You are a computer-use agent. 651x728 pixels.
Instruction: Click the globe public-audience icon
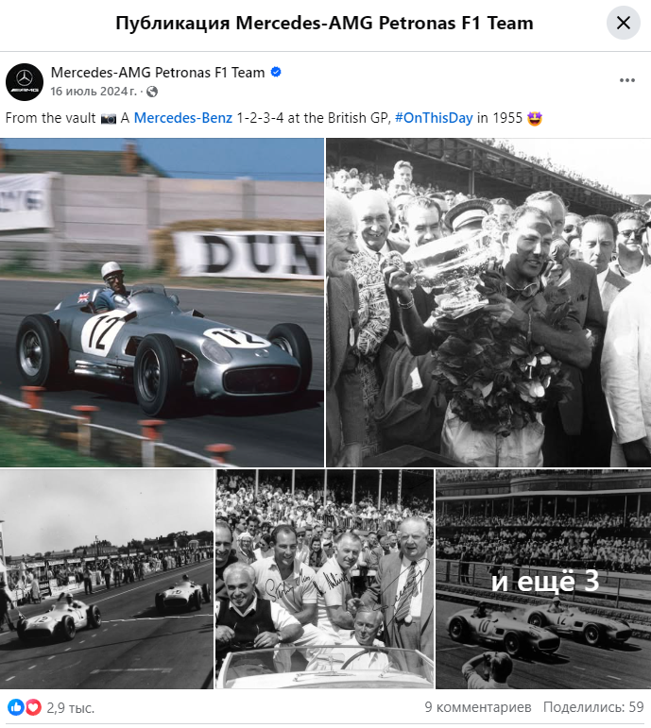pos(152,92)
